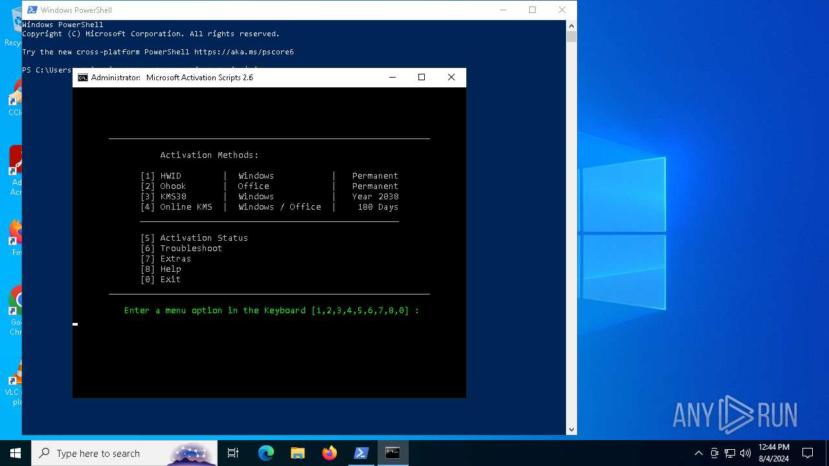Screen dimensions: 829x466
Task: Close the Microsoft Activation Scripts window
Action: (451, 77)
